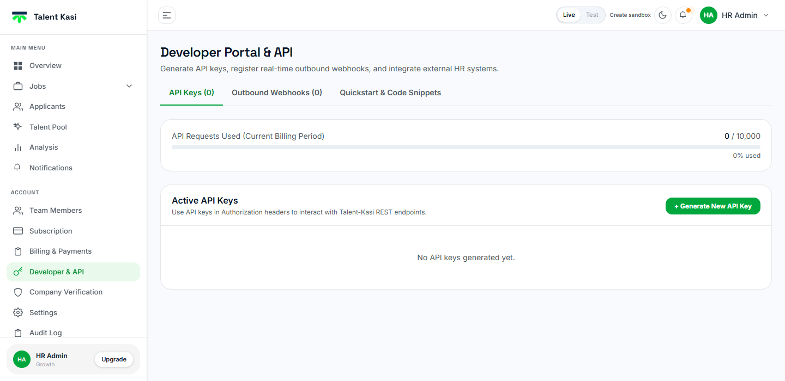
Task: Click the Growth plan label
Action: pos(45,365)
